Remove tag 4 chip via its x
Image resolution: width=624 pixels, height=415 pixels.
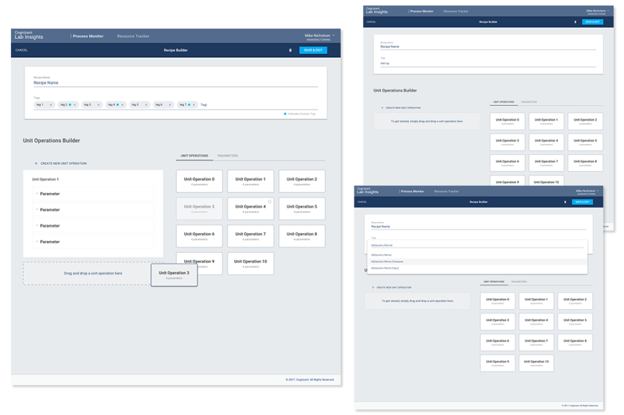122,105
